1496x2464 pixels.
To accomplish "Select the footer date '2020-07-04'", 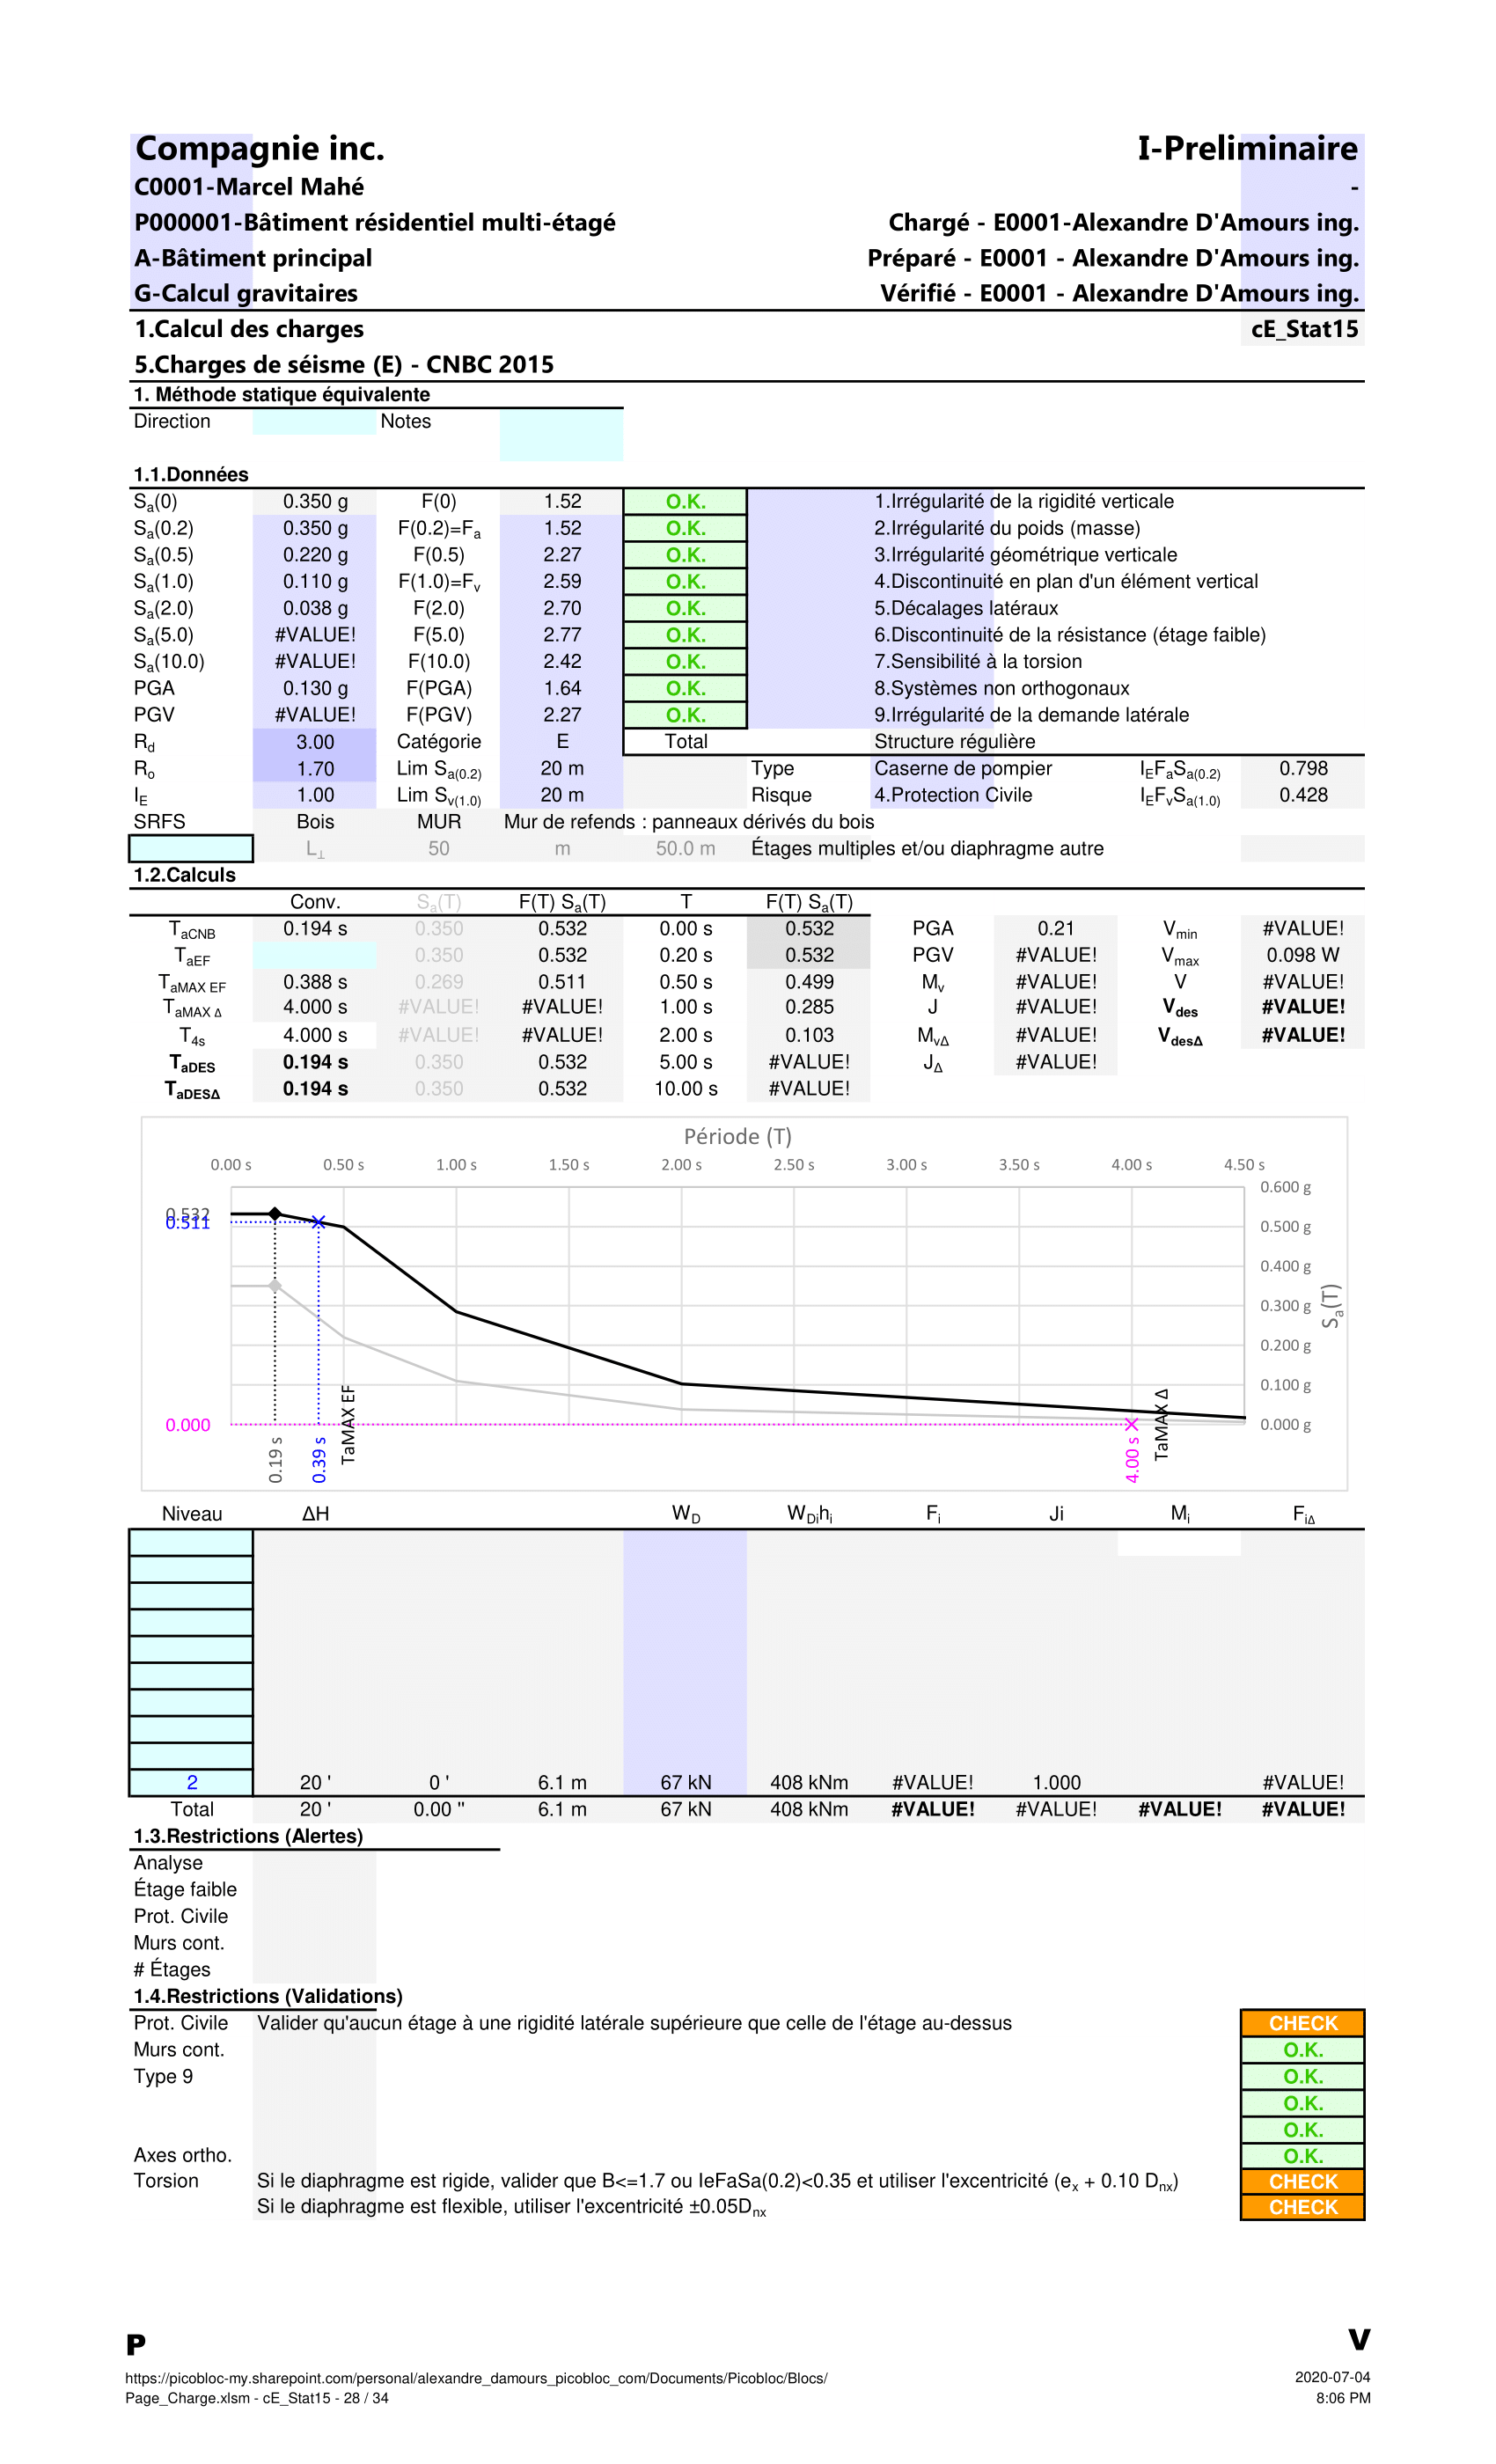I will (1332, 2378).
